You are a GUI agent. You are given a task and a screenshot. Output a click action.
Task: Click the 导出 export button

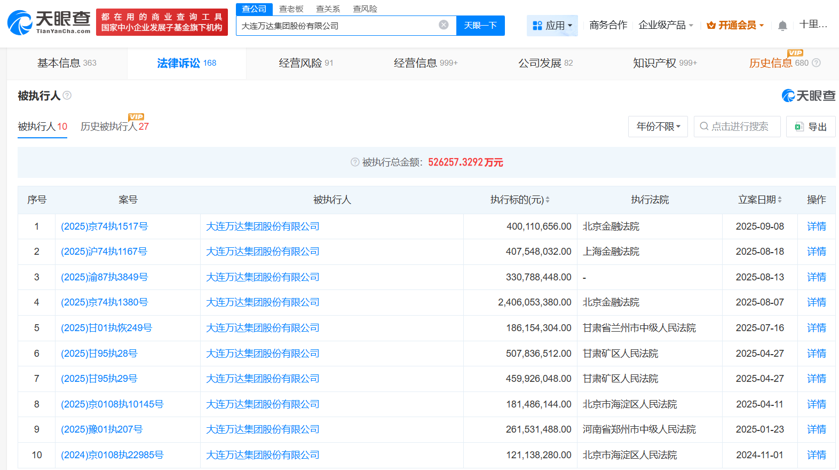click(x=811, y=127)
